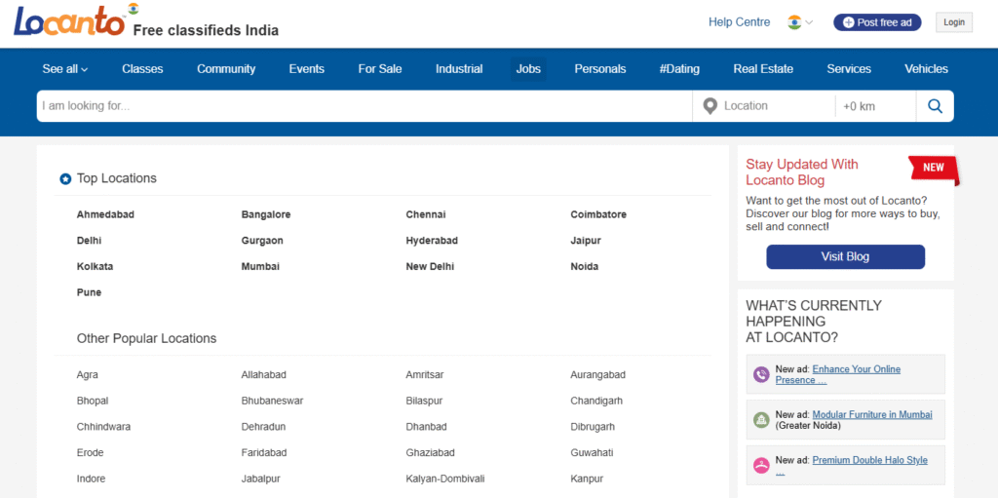Open the Real Estate category

tap(763, 69)
